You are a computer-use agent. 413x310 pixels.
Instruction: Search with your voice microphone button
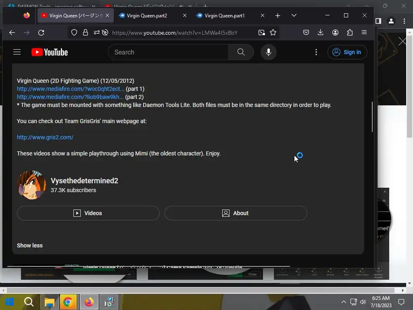(268, 52)
